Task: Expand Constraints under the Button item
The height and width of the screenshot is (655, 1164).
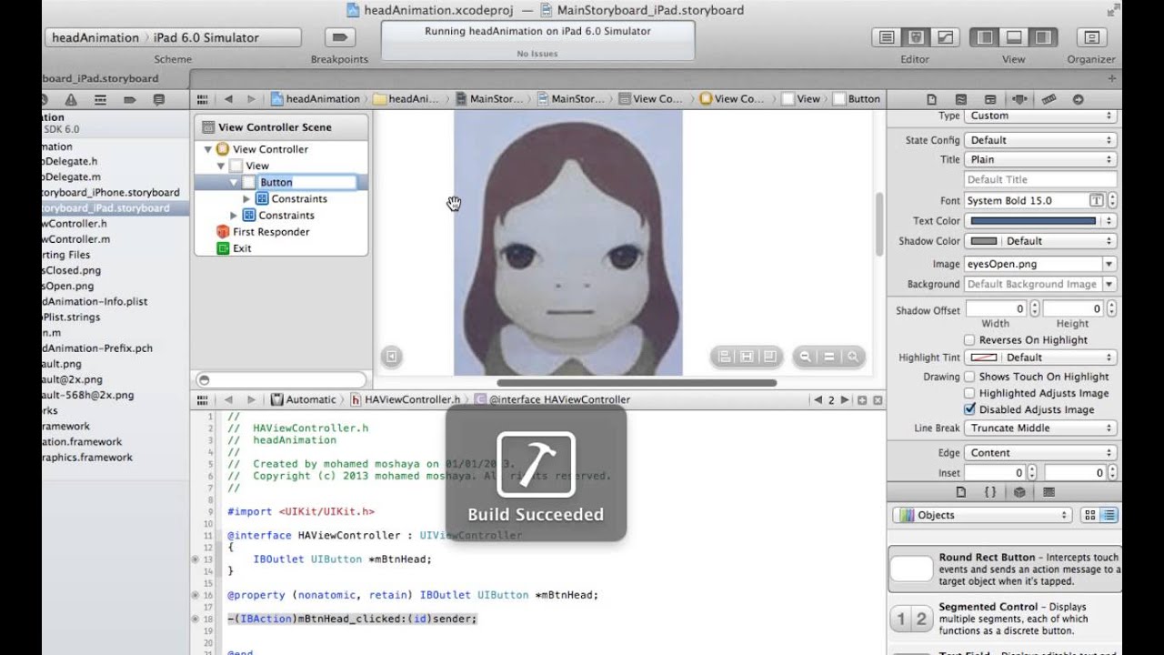Action: click(246, 198)
